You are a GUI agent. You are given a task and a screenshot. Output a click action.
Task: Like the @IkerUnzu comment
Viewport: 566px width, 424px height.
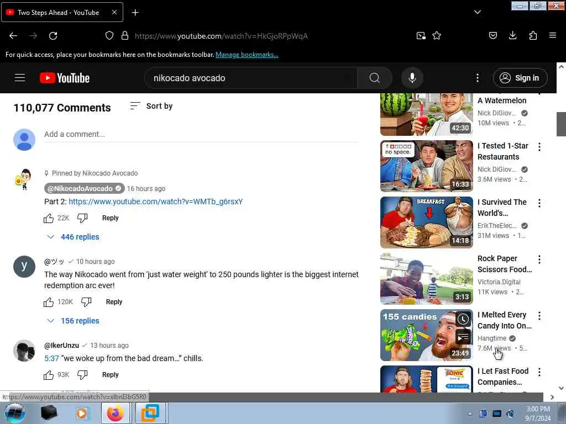click(49, 375)
